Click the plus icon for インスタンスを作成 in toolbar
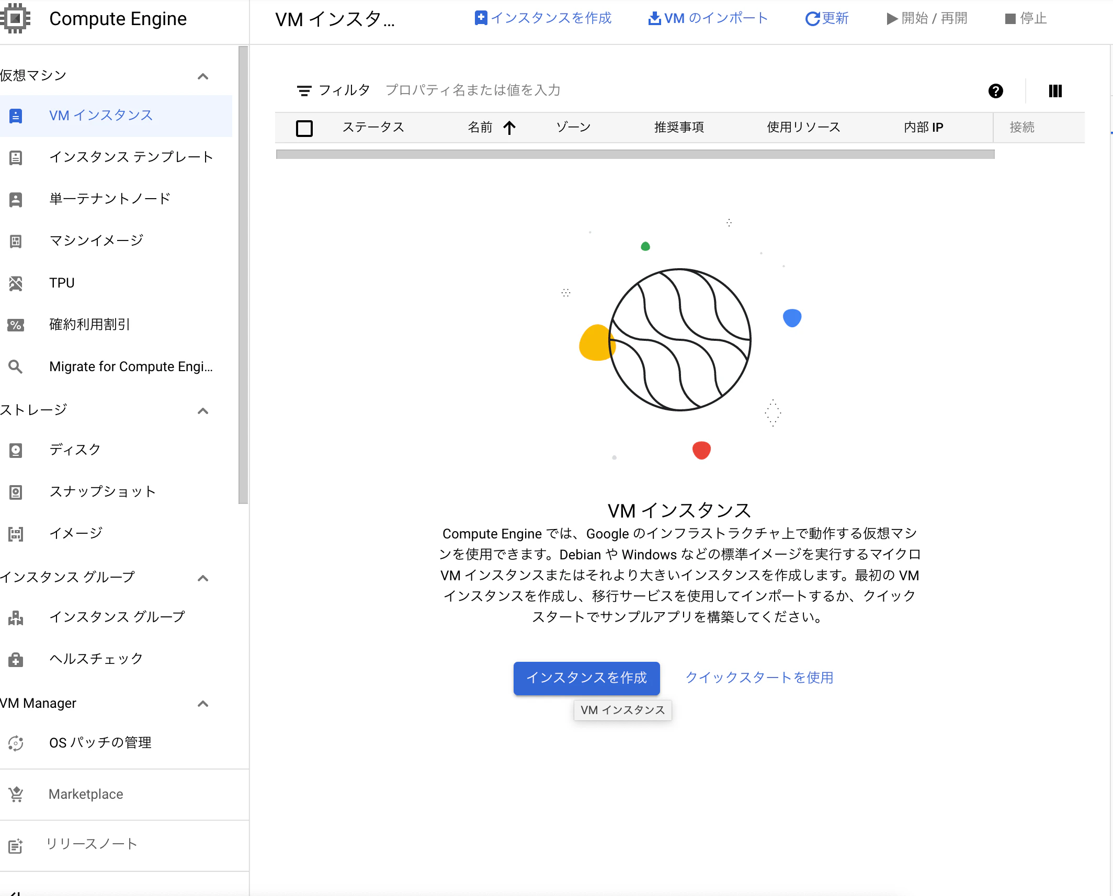 coord(481,18)
